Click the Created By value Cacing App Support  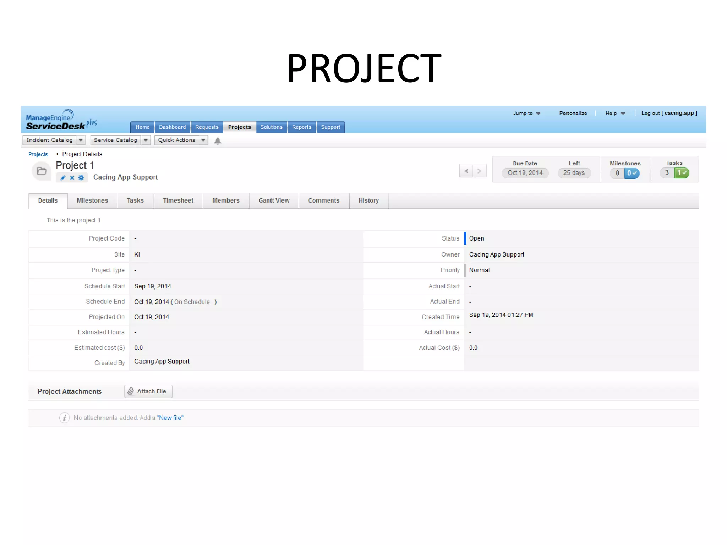tap(162, 362)
